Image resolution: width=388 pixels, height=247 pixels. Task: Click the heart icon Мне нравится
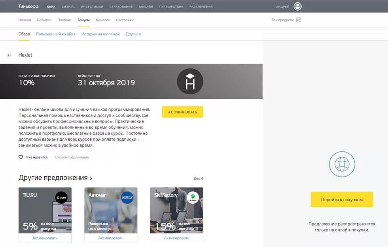[x=21, y=157]
